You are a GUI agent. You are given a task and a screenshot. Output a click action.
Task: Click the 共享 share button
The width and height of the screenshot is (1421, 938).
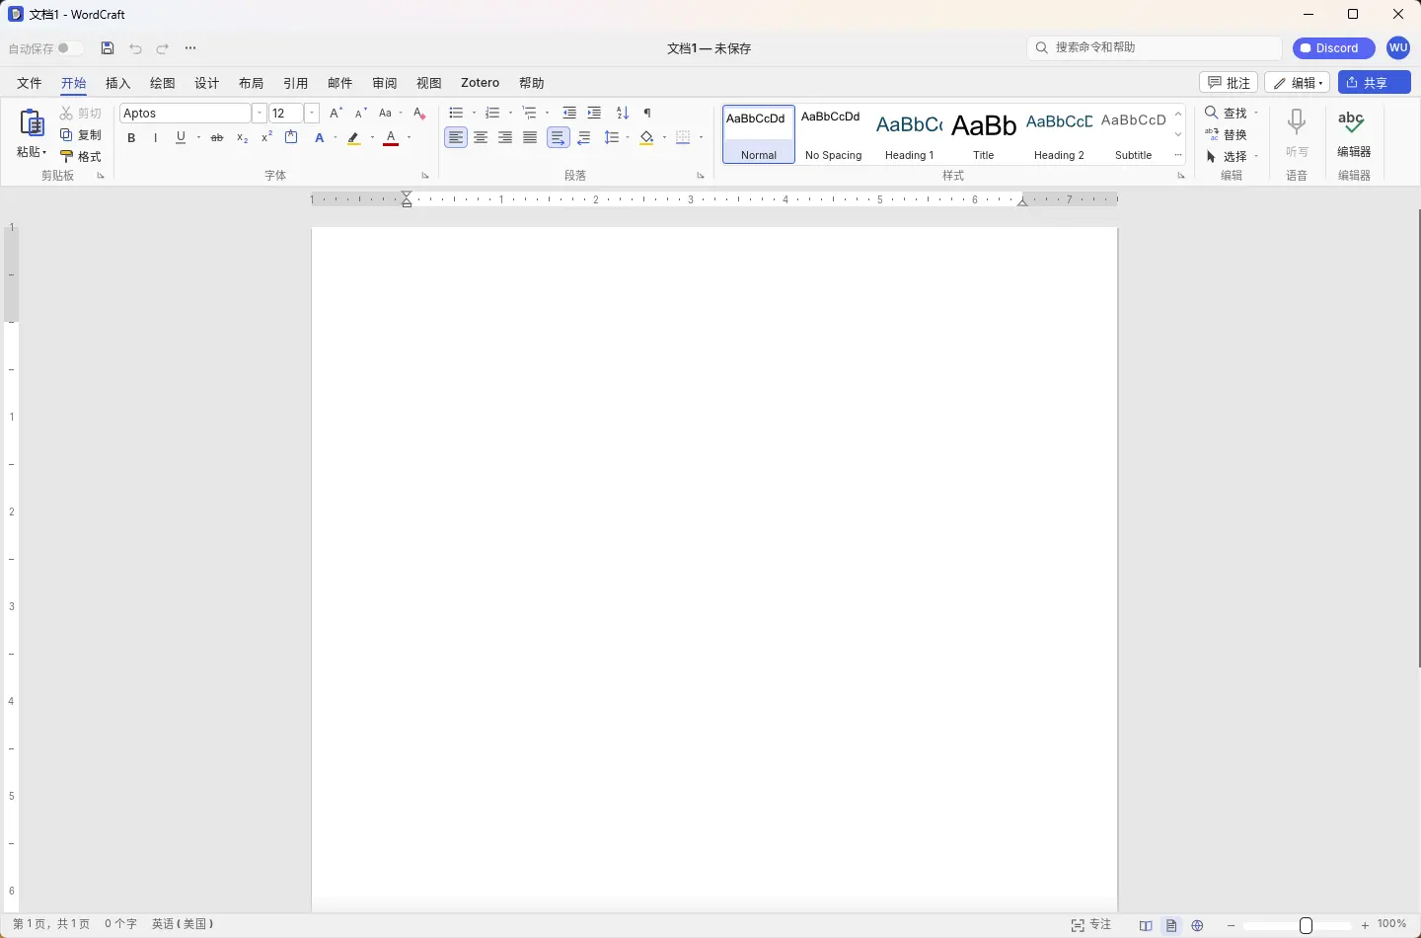pos(1375,83)
